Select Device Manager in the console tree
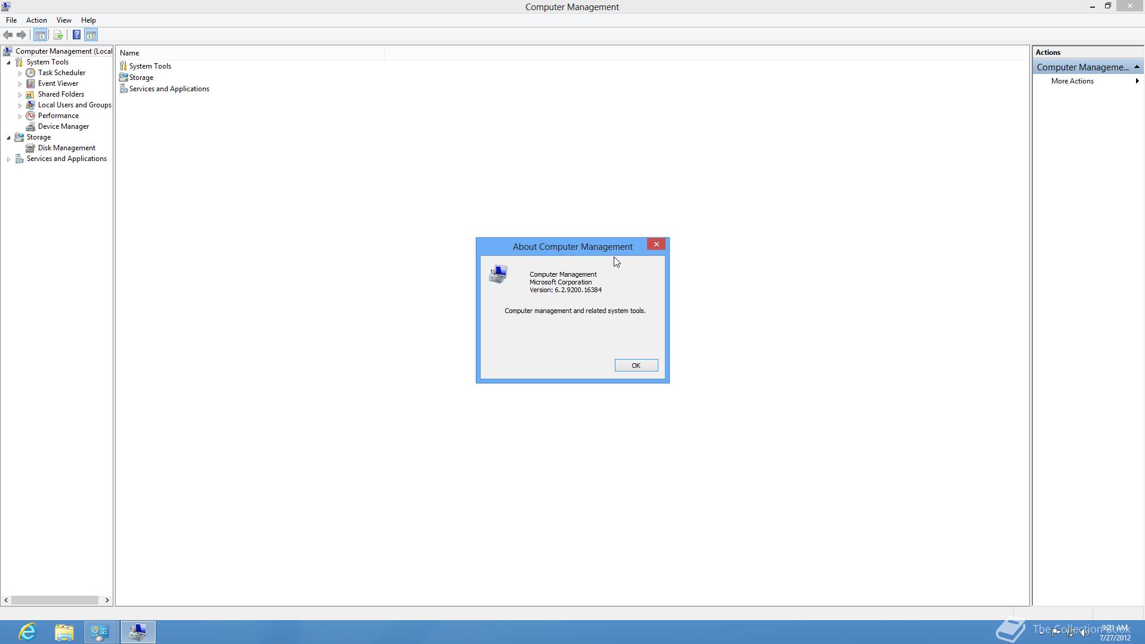Viewport: 1145px width, 644px height. (63, 126)
